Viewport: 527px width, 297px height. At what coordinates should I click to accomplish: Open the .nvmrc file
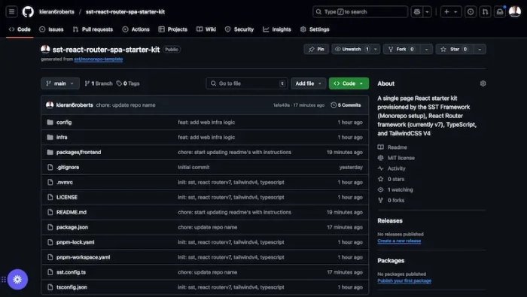pyautogui.click(x=65, y=183)
